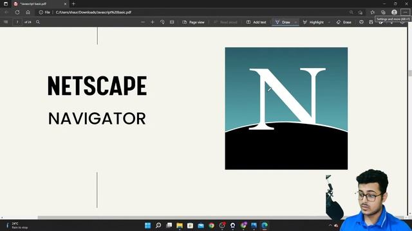The image size is (412, 231).
Task: Click the Netscape N logo image
Action: [286, 108]
